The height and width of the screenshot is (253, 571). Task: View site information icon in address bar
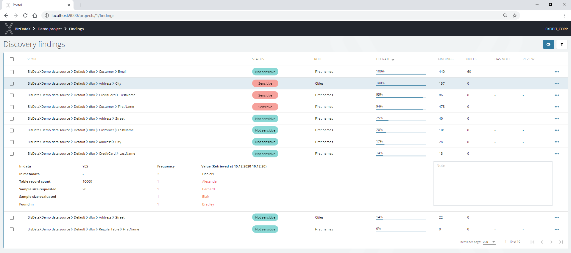pos(47,15)
